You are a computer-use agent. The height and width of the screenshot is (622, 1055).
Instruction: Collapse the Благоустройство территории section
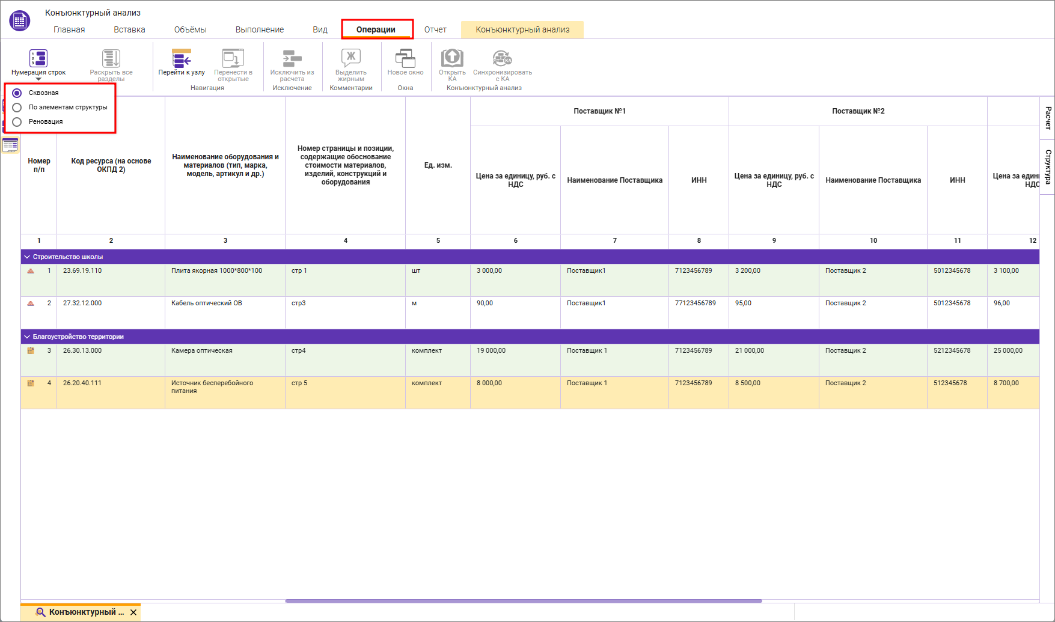click(x=27, y=337)
